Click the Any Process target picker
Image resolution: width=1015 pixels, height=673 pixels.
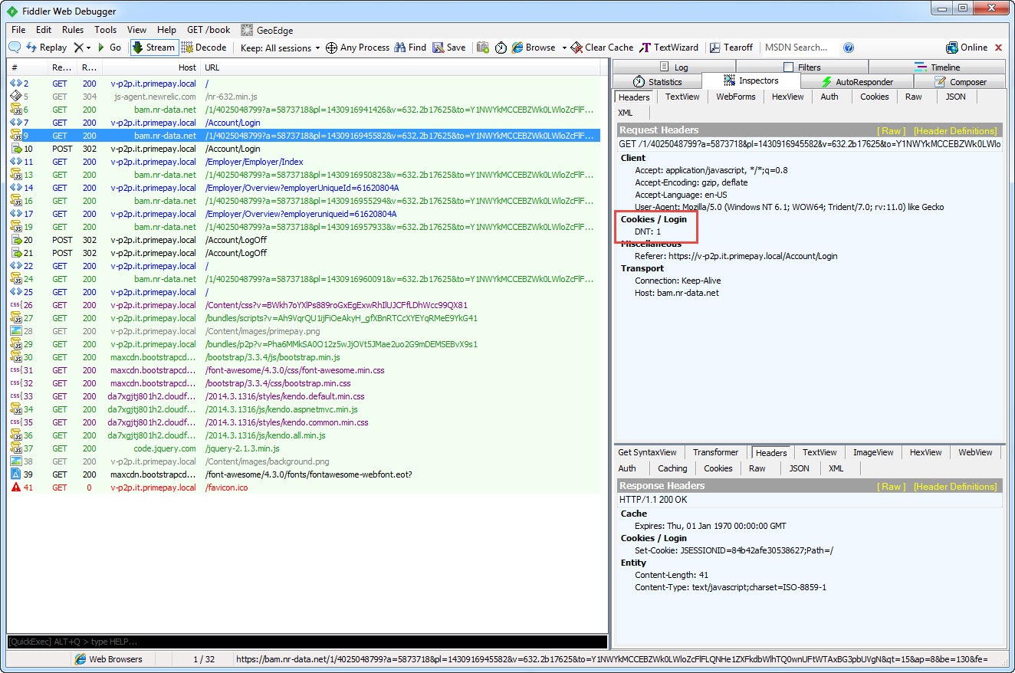point(357,48)
